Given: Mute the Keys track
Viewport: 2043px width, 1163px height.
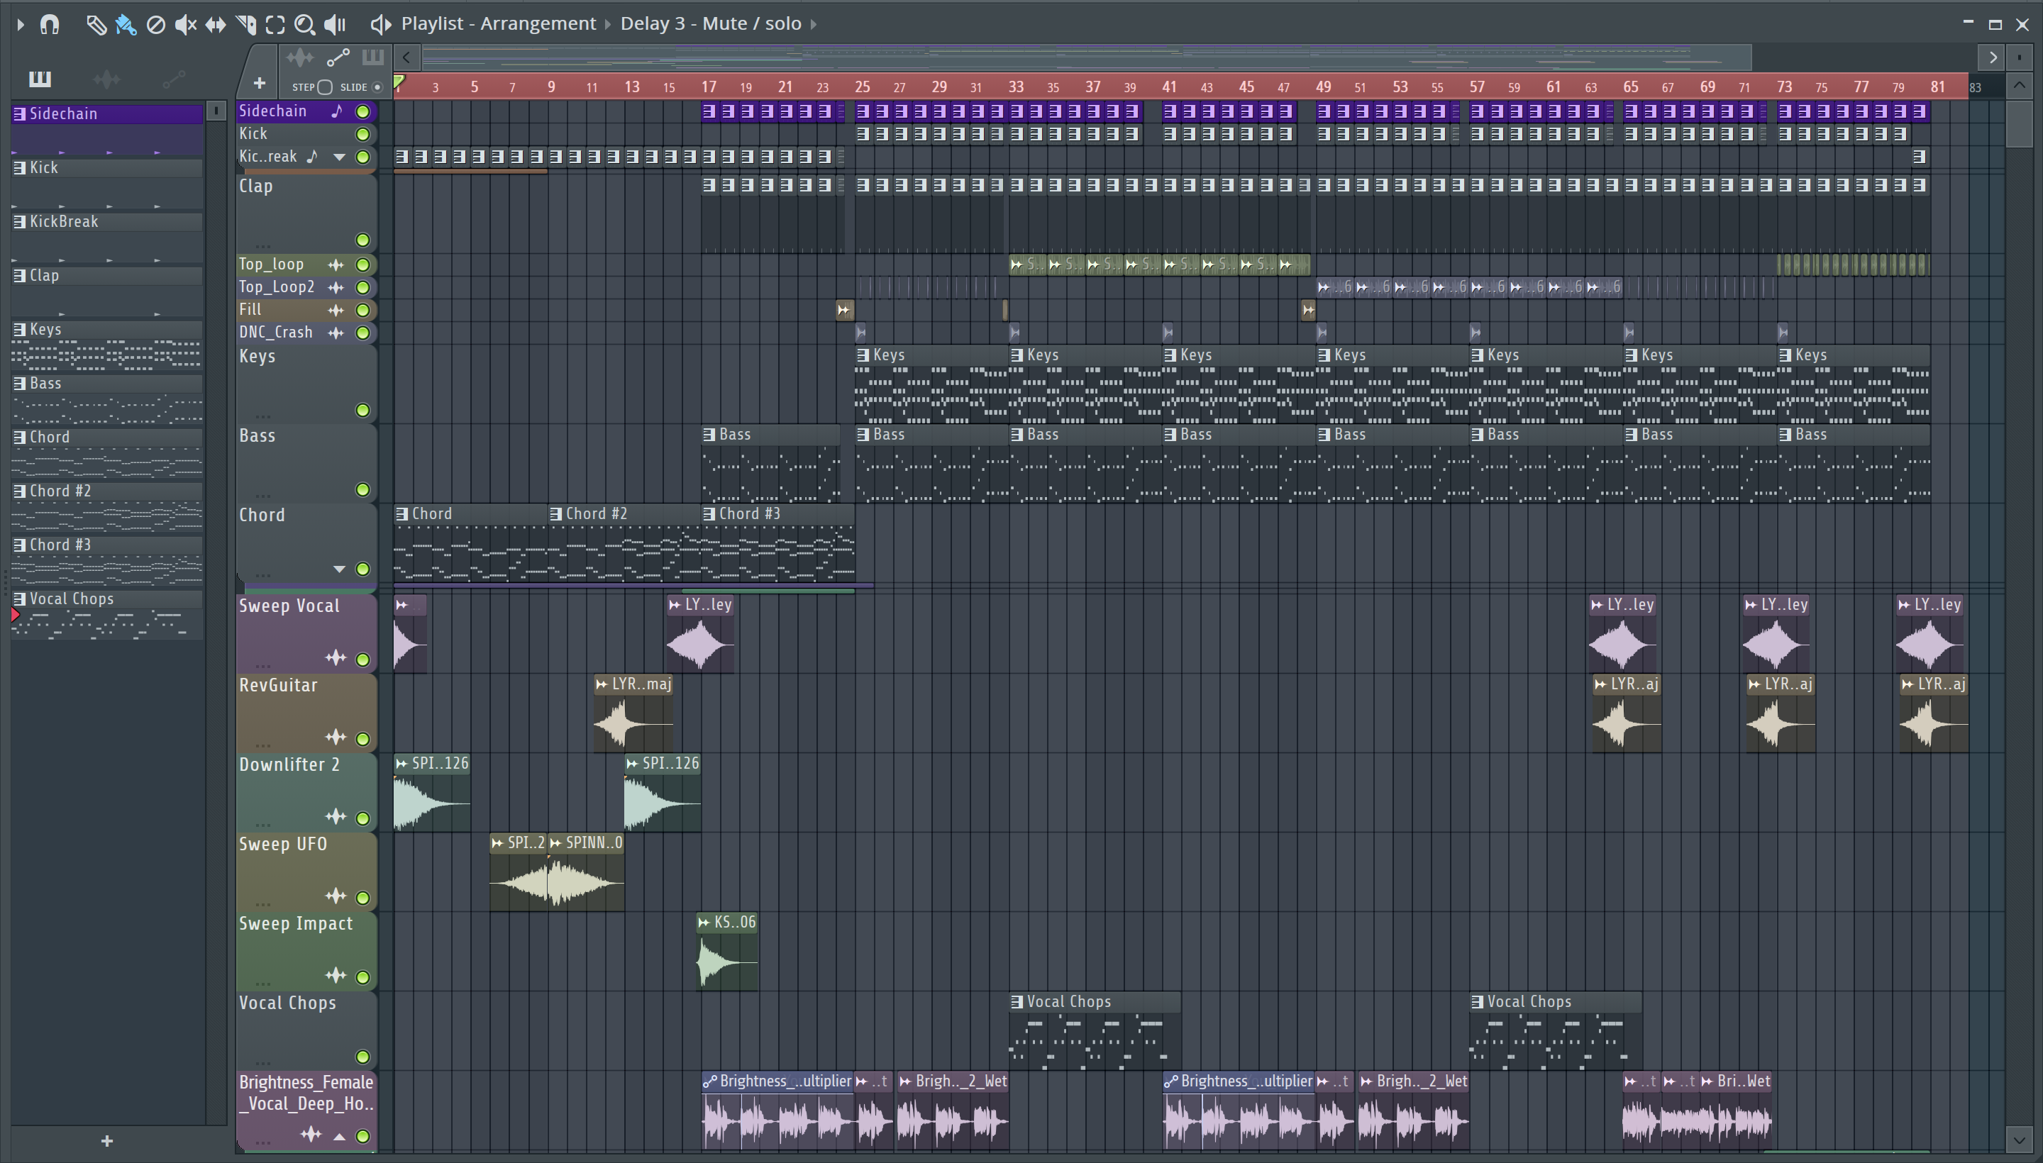Looking at the screenshot, I should pyautogui.click(x=362, y=410).
